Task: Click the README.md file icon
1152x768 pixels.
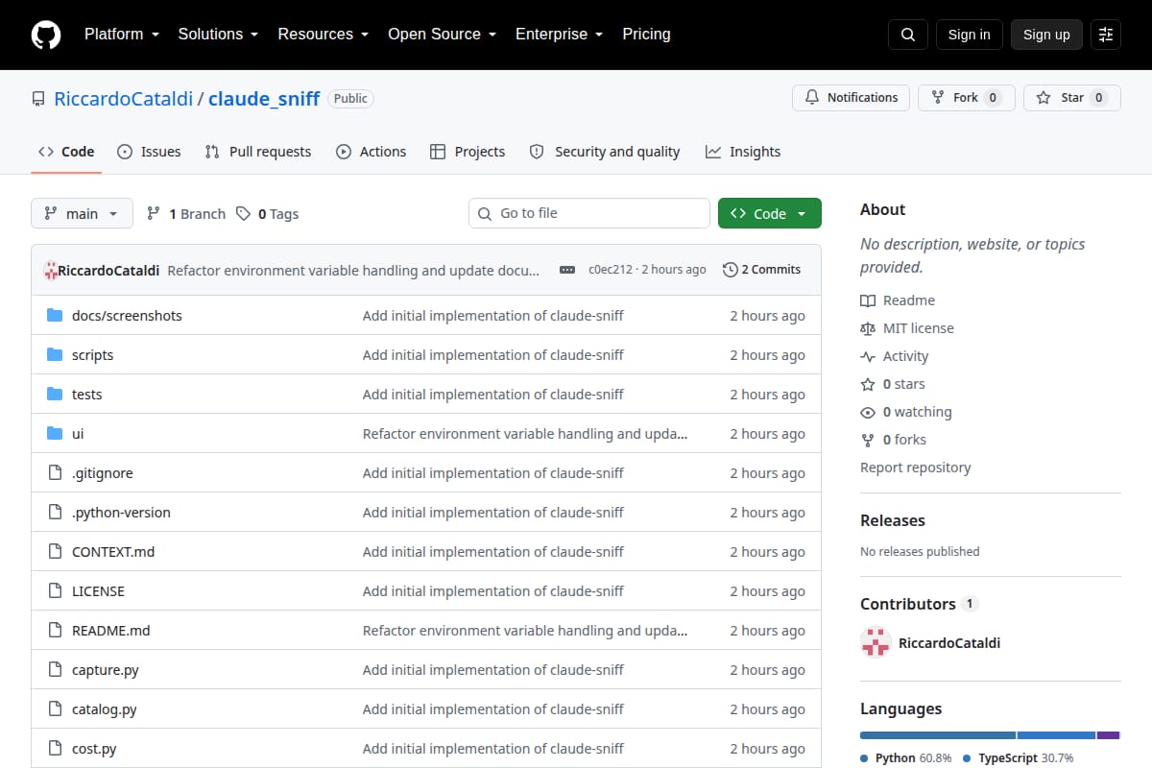Action: pyautogui.click(x=55, y=631)
